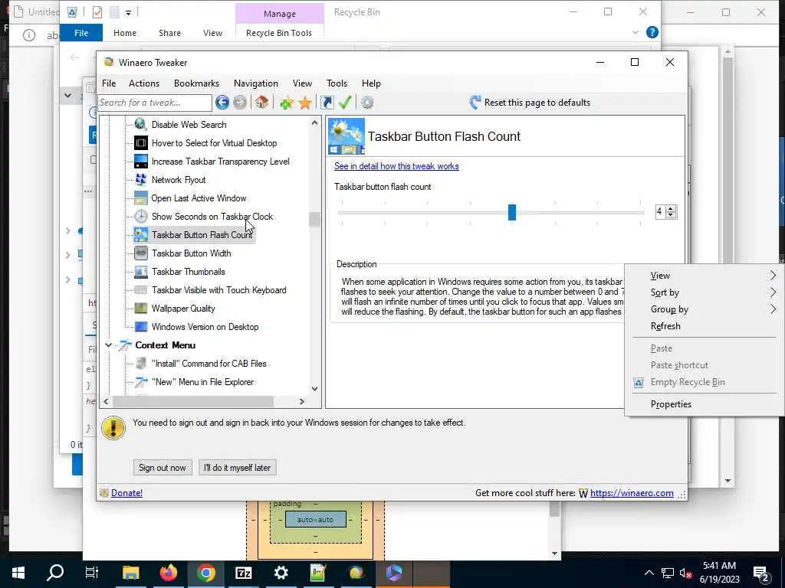Click the Notepad++ icon on the taskbar
The height and width of the screenshot is (588, 785).
click(318, 573)
